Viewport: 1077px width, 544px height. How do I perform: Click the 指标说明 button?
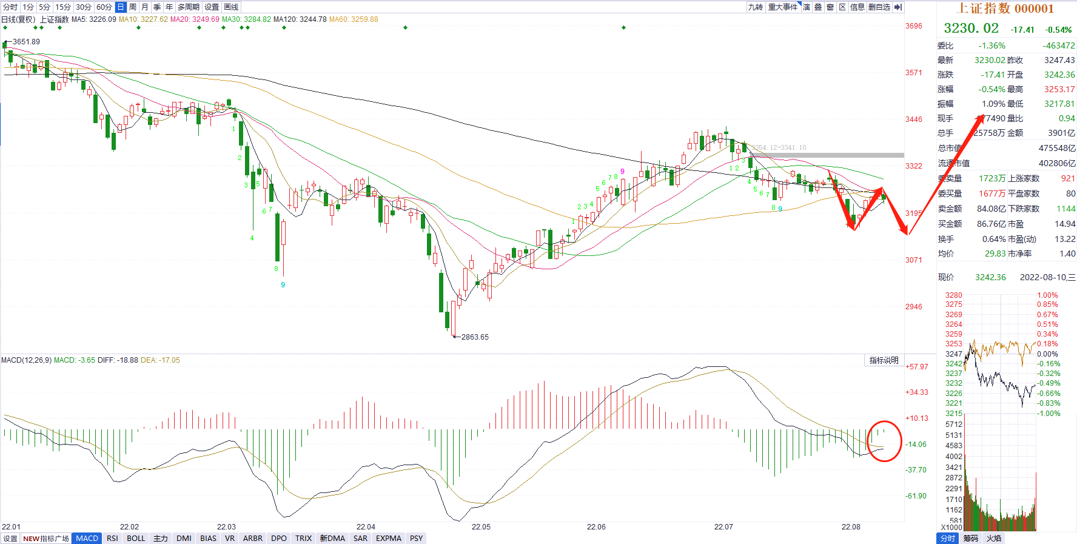pos(884,360)
